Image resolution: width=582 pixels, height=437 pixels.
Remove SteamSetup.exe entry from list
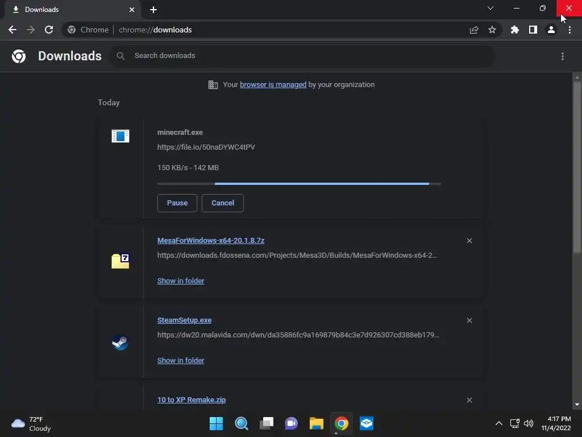(x=469, y=320)
